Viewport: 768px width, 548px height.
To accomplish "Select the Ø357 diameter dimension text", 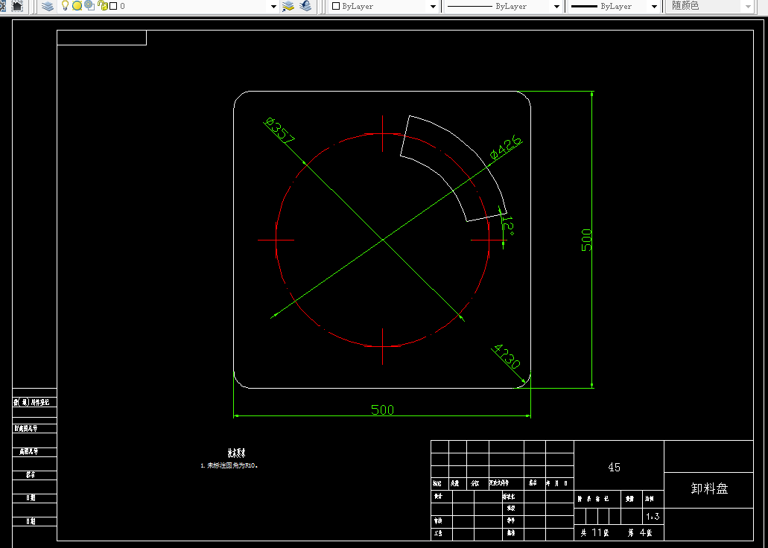I will pyautogui.click(x=279, y=130).
